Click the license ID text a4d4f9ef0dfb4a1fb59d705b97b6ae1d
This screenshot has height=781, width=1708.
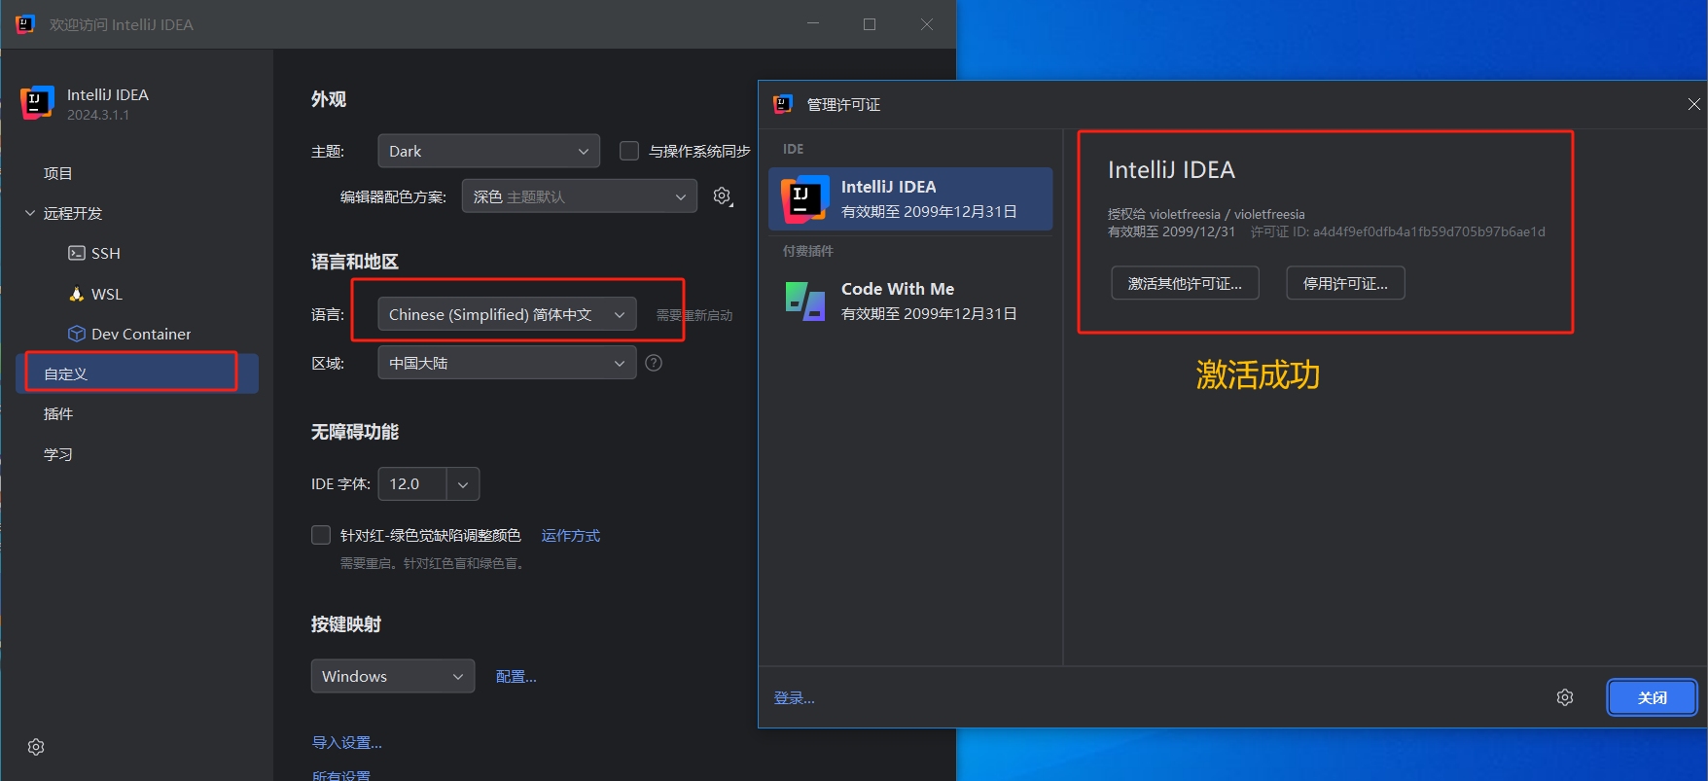click(1429, 231)
